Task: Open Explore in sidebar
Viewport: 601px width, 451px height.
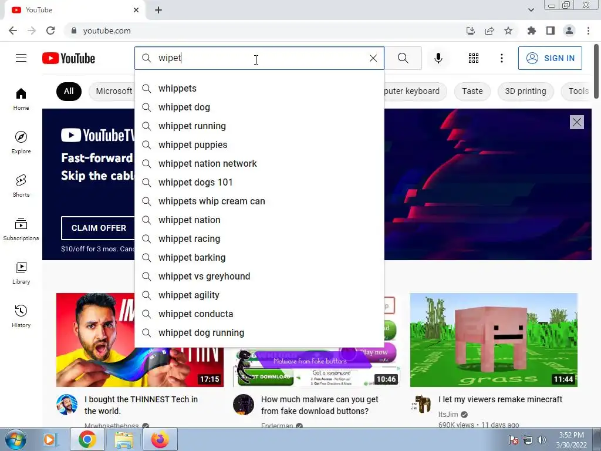Action: 21,142
